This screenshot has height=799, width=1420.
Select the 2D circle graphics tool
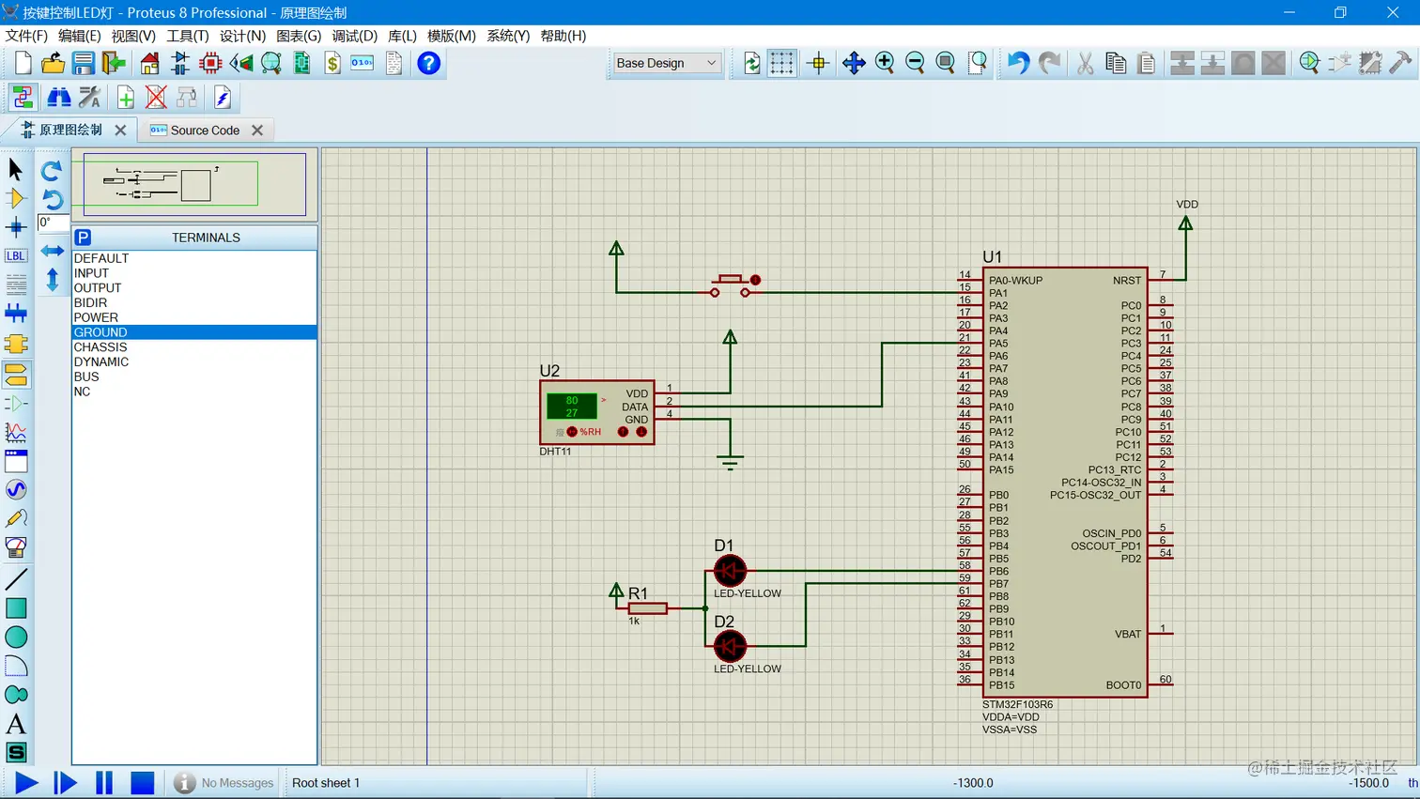[16, 638]
